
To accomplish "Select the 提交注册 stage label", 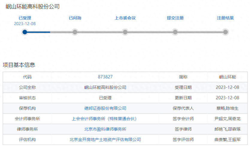I will point(175,18).
